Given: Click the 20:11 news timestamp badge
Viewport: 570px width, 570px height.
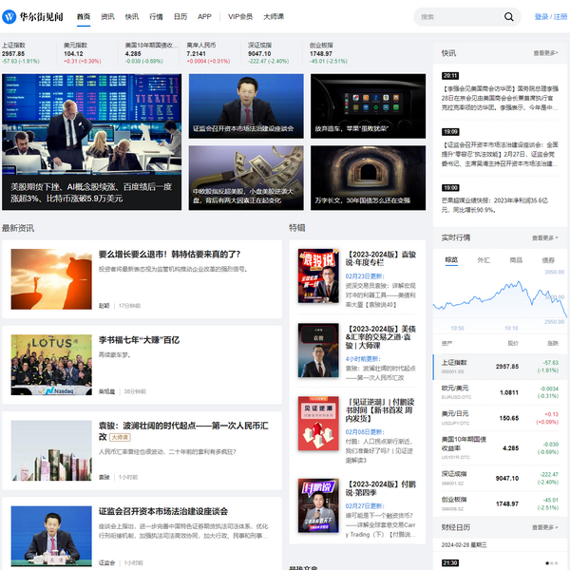Looking at the screenshot, I should pyautogui.click(x=450, y=76).
